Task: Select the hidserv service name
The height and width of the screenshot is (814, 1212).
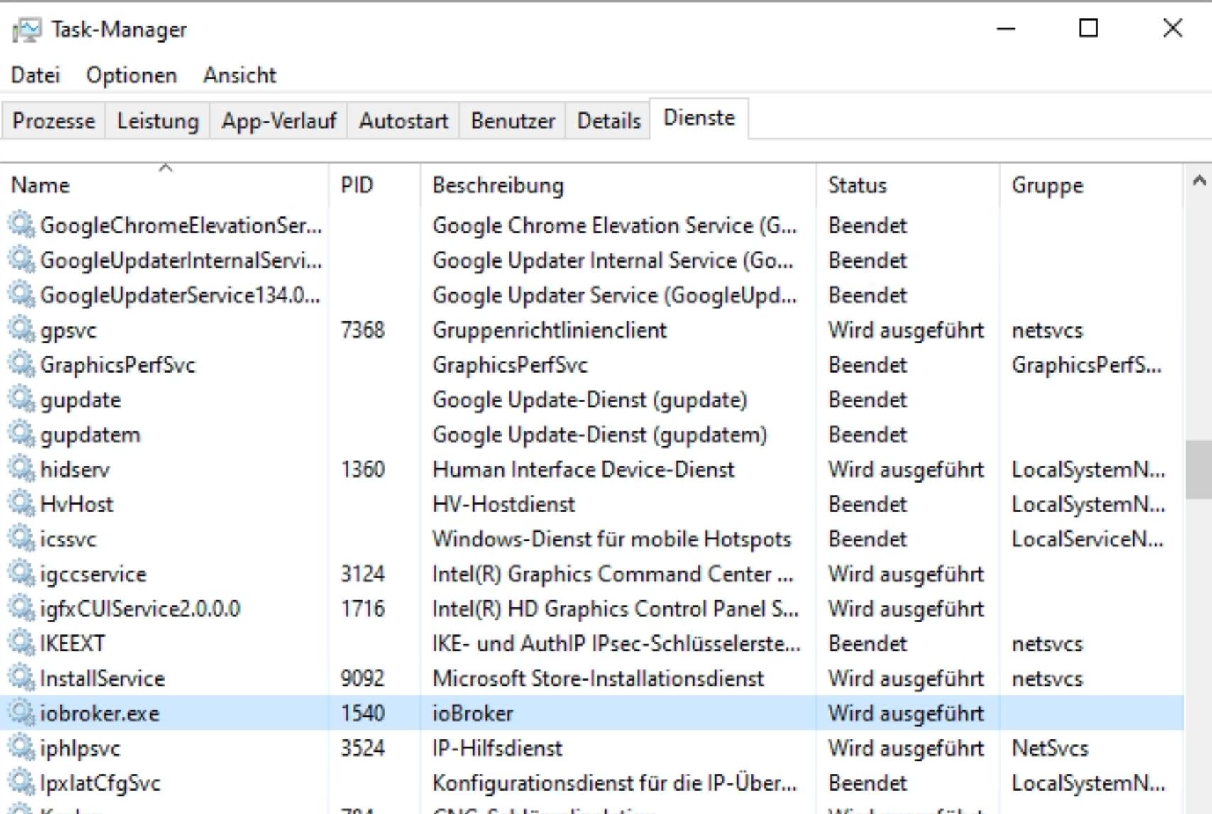Action: coord(75,469)
